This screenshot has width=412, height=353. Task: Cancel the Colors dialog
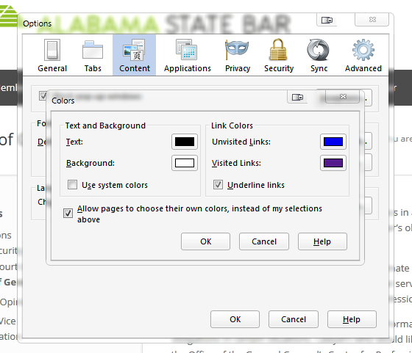(264, 241)
